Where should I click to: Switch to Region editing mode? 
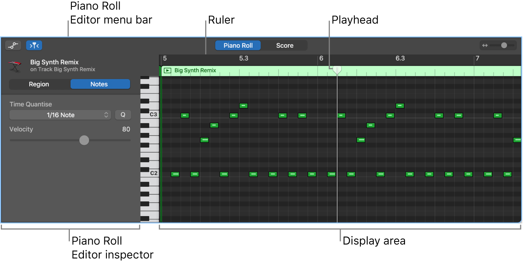tap(39, 84)
